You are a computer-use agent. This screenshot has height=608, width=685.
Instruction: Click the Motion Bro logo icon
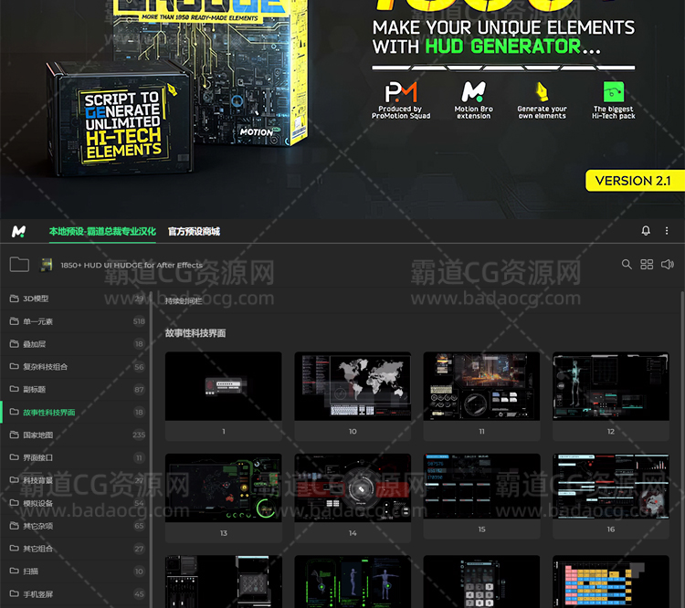pos(18,231)
